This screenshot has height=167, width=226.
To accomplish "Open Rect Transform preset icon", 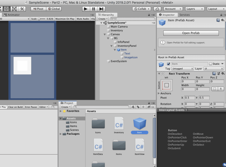I will 218,74.
